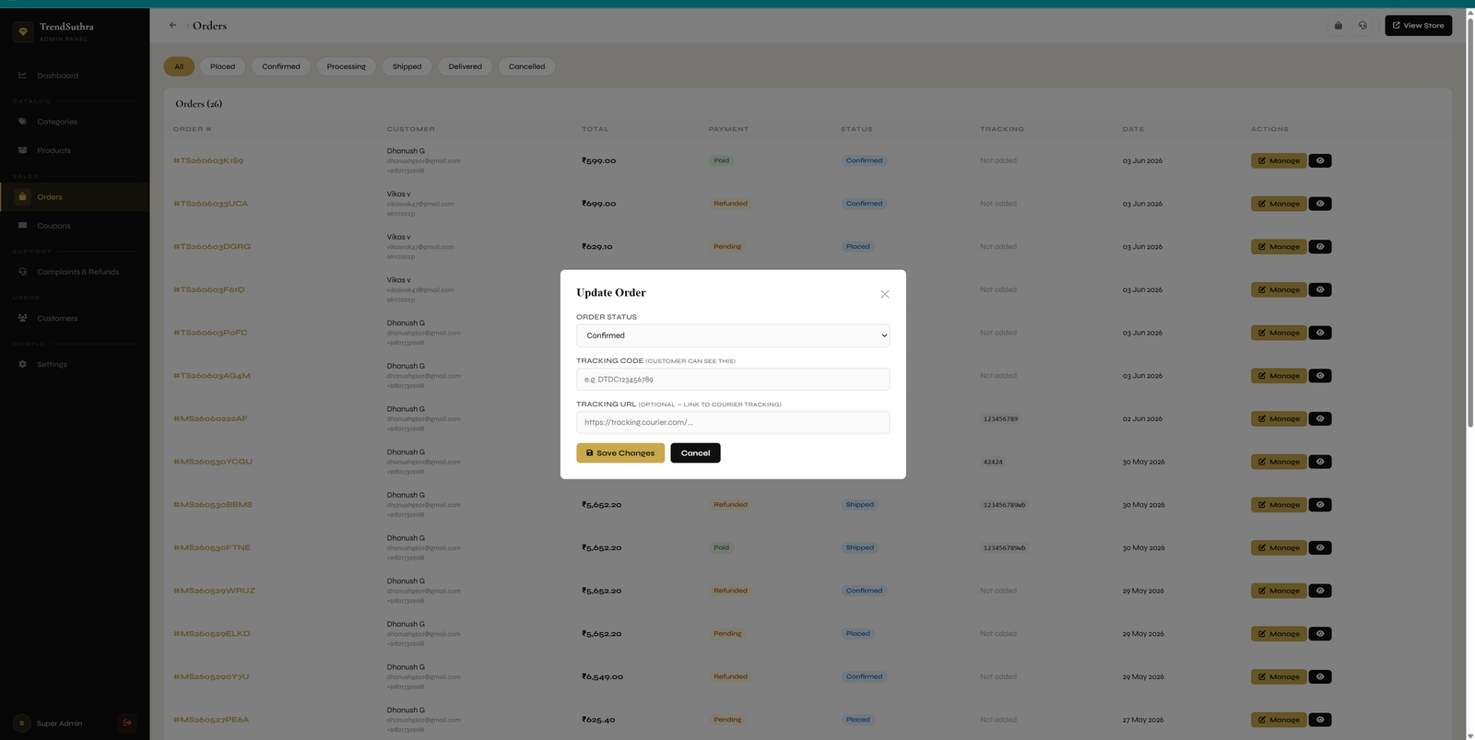The width and height of the screenshot is (1475, 740).
Task: Show Delivered orders tab
Action: [x=466, y=66]
